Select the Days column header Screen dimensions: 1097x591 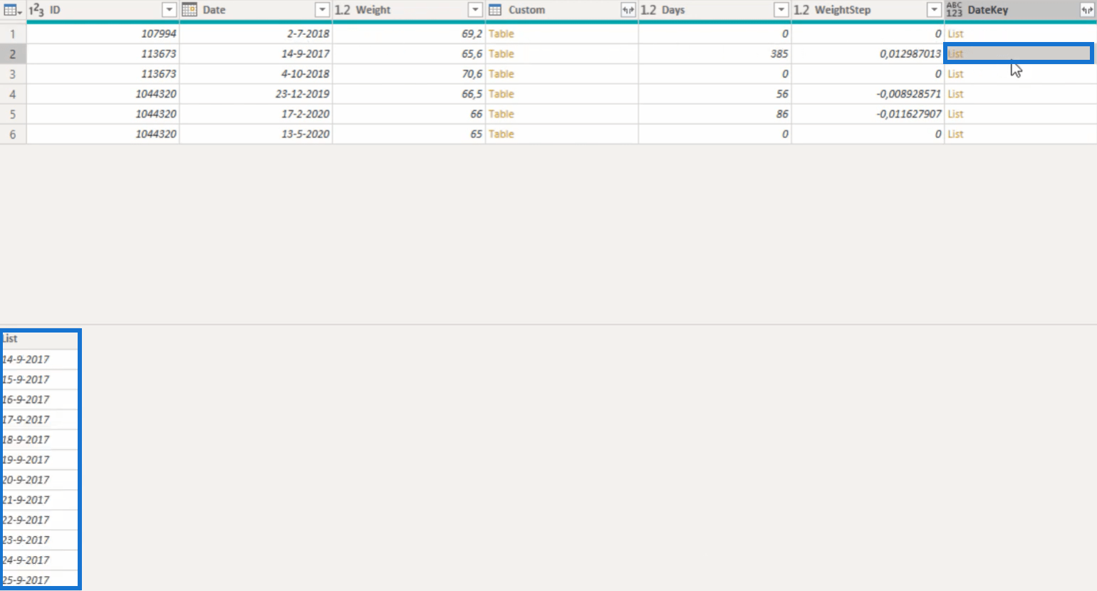pos(714,10)
